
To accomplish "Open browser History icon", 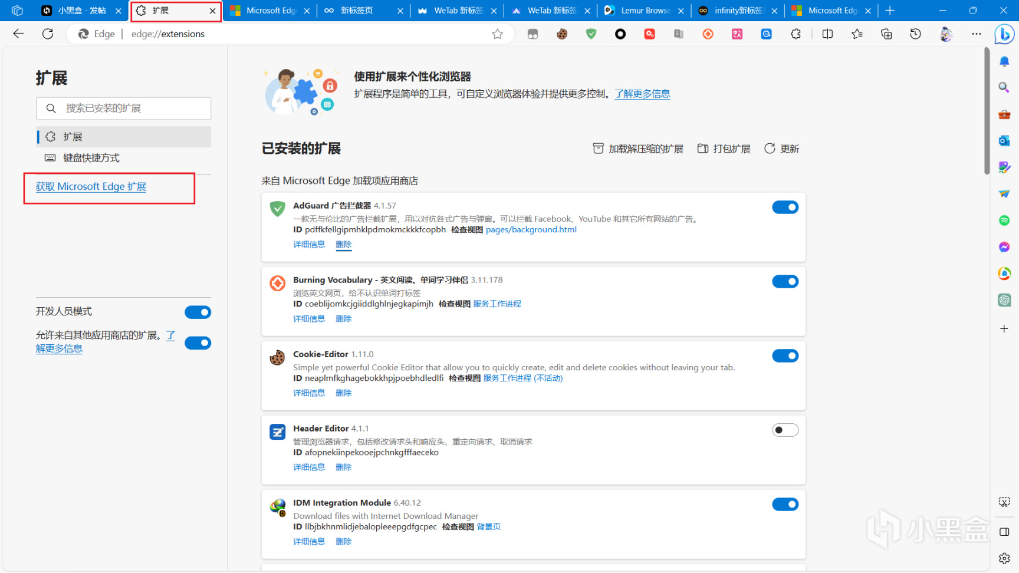I will [915, 34].
